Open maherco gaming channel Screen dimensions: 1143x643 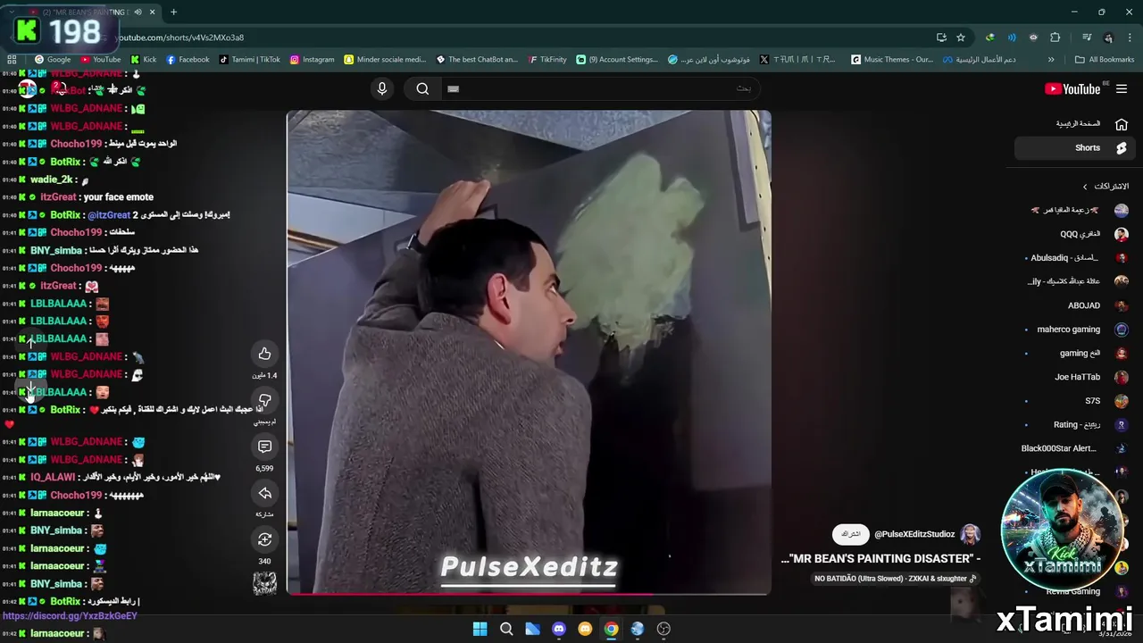pyautogui.click(x=1074, y=330)
